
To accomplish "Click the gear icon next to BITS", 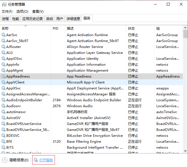I will (3, 148).
